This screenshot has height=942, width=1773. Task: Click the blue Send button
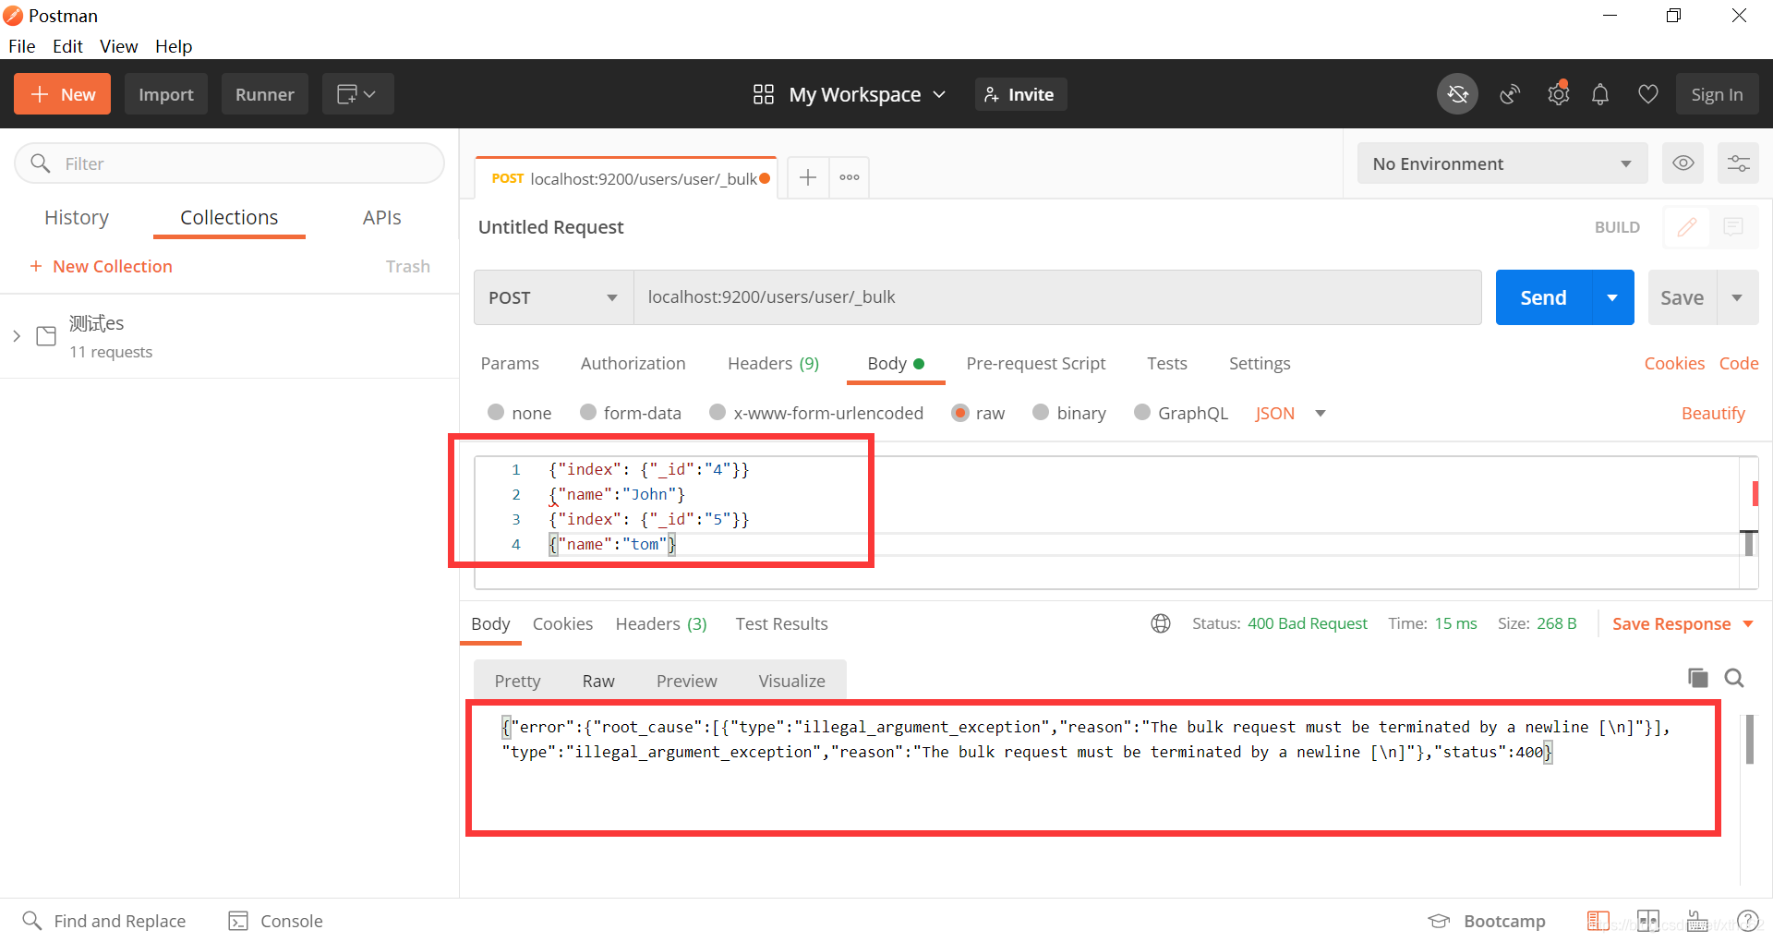pyautogui.click(x=1543, y=297)
